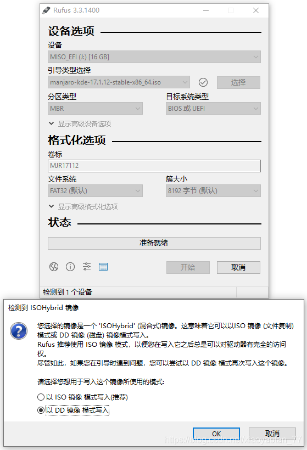The height and width of the screenshot is (450, 307).
Task: Click the 格式化选项 section heading
Action: click(x=77, y=140)
